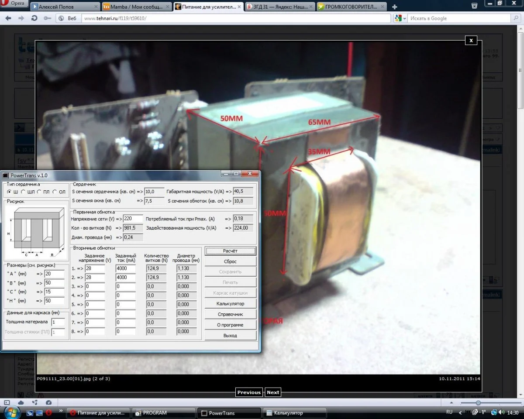Click the Opera Turbo speedometer icon in status bar

tap(48, 402)
